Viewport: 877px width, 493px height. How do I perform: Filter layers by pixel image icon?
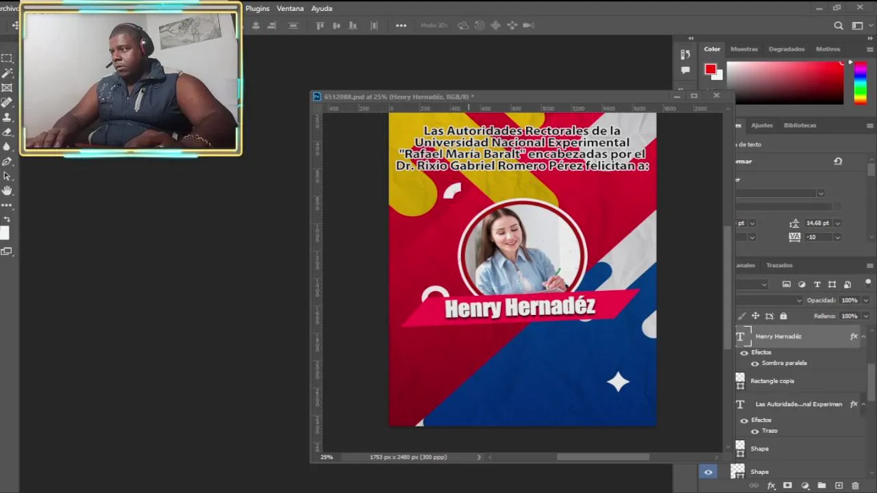[787, 284]
